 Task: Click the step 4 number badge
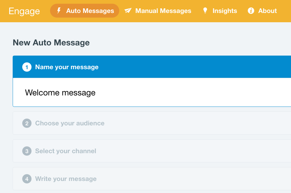(x=27, y=179)
